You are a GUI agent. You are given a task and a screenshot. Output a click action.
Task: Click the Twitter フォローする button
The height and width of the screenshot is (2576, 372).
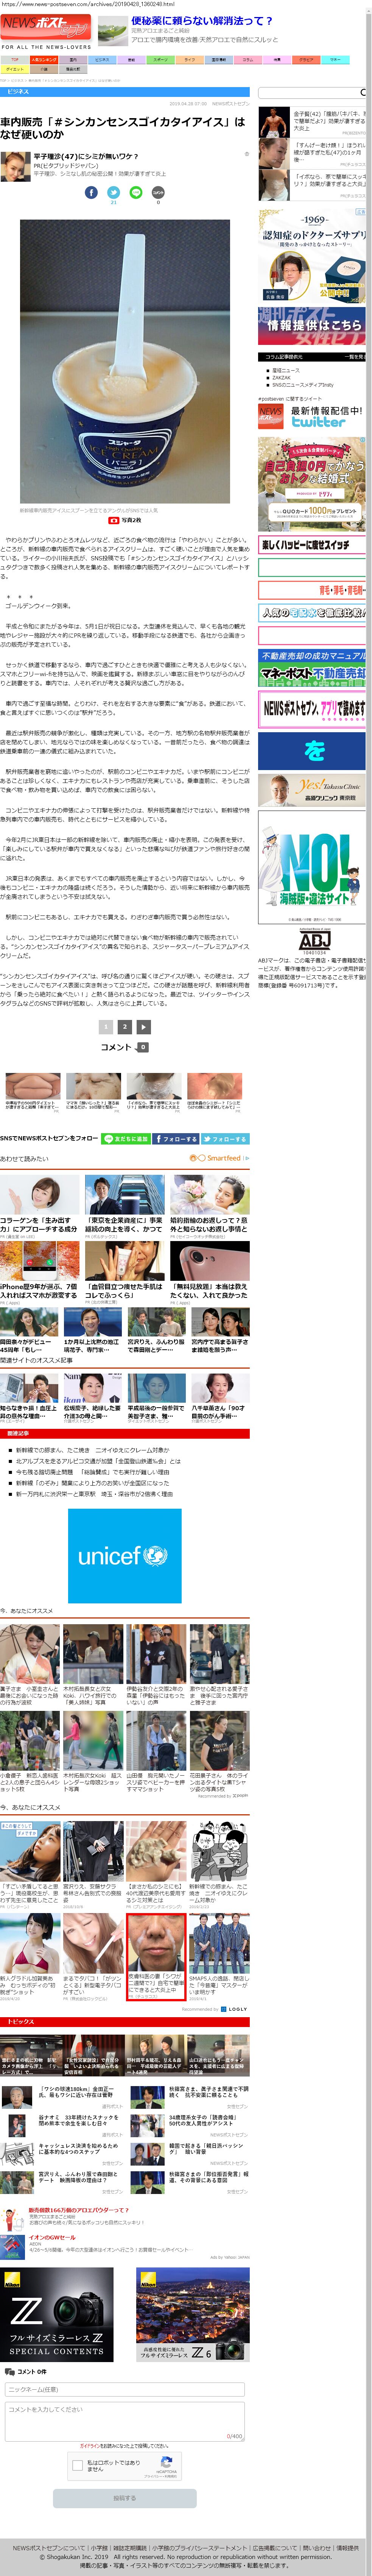tap(225, 1138)
